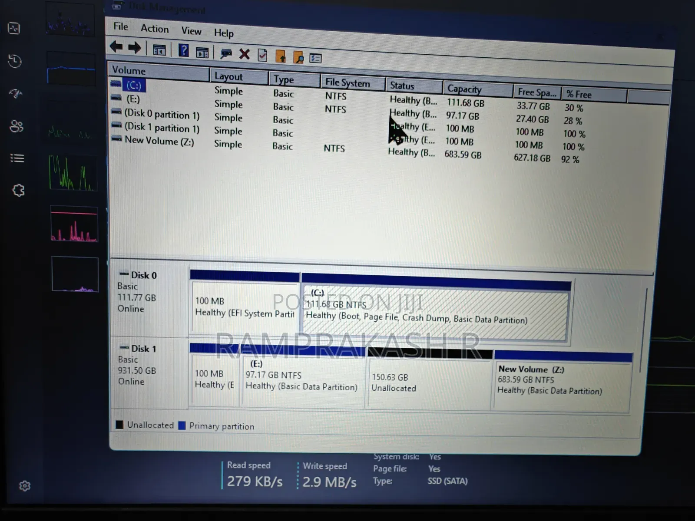Open Task Manager Settings gear icon
695x521 pixels.
(x=25, y=486)
